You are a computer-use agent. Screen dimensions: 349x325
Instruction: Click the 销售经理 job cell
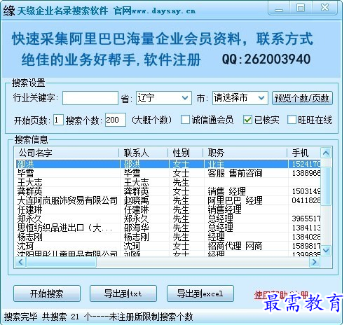224,209
